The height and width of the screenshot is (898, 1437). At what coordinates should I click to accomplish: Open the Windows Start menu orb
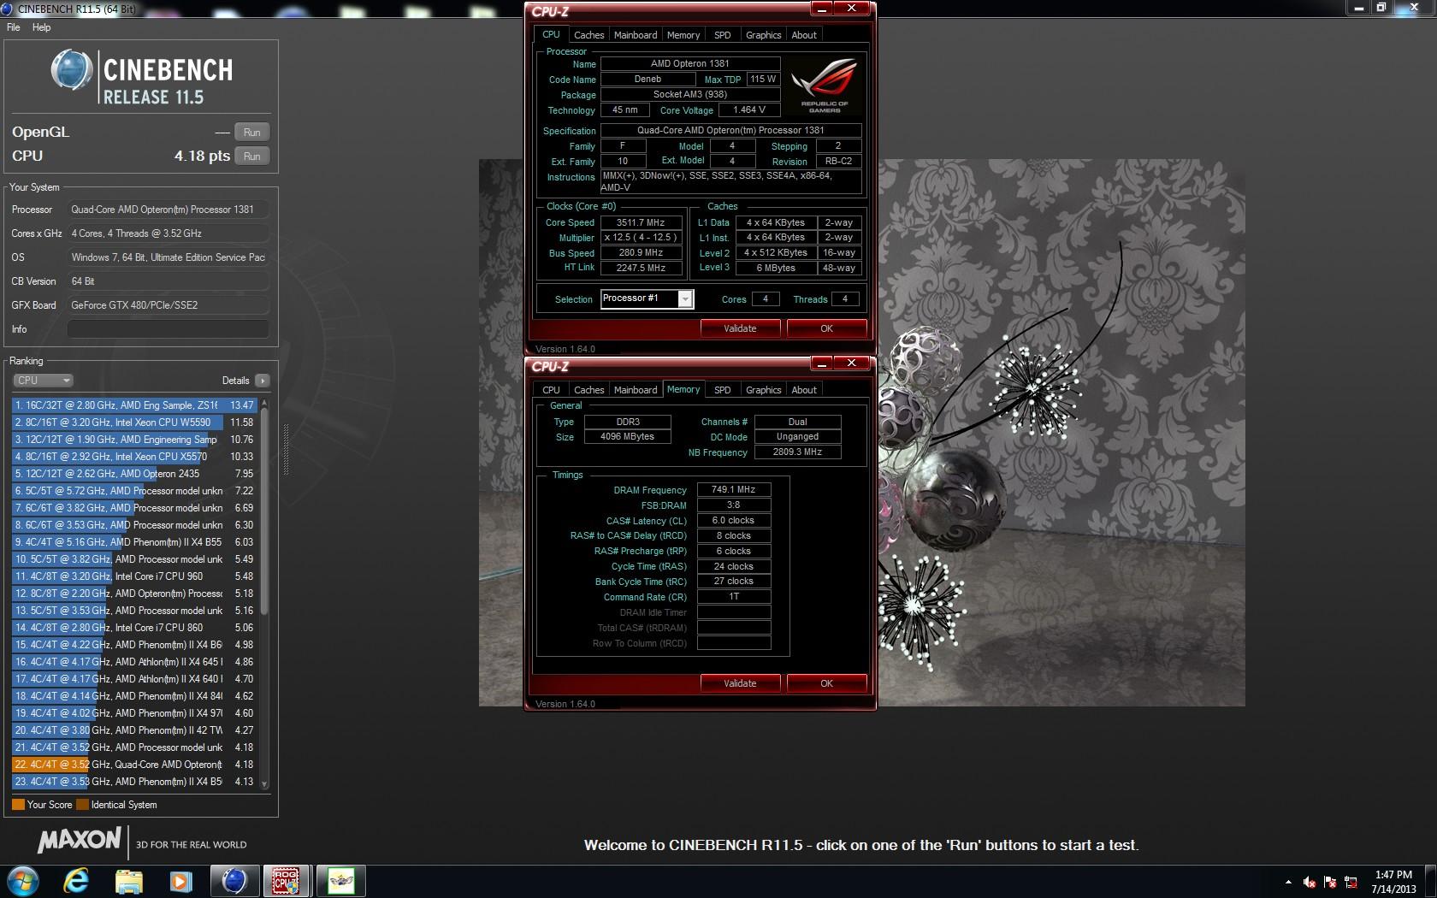click(22, 881)
